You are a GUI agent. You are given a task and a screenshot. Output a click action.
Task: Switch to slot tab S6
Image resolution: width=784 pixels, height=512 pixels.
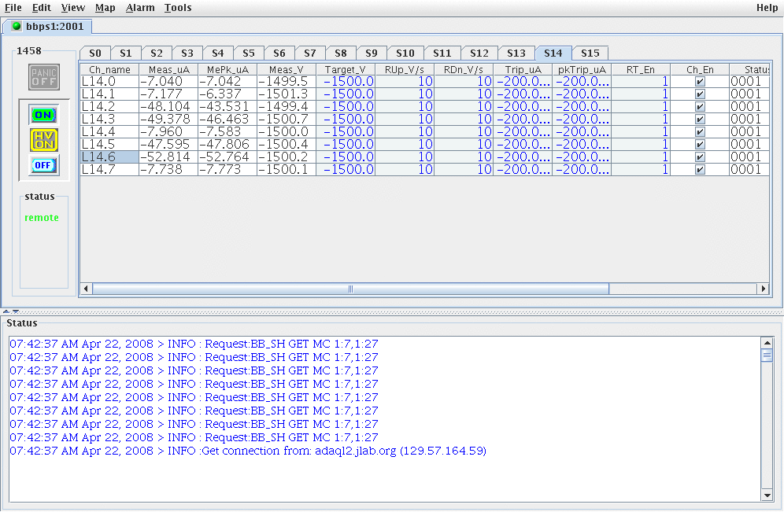tap(279, 53)
